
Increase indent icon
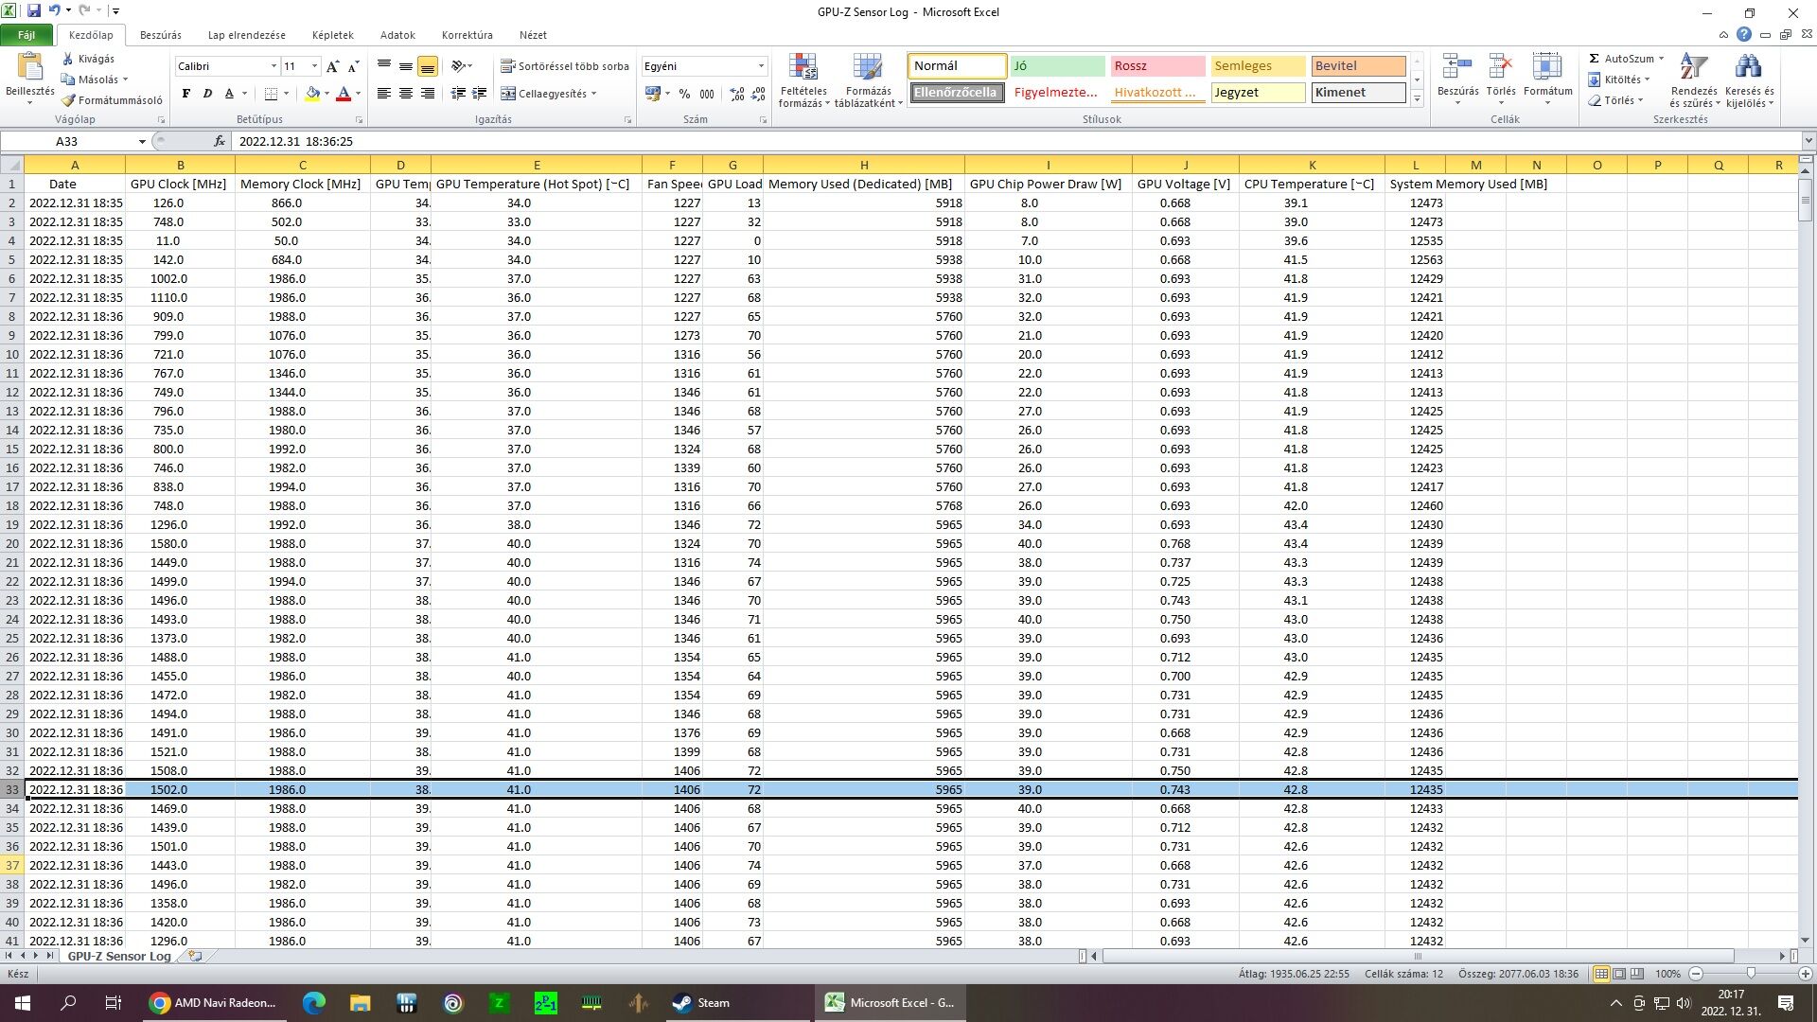tap(480, 94)
